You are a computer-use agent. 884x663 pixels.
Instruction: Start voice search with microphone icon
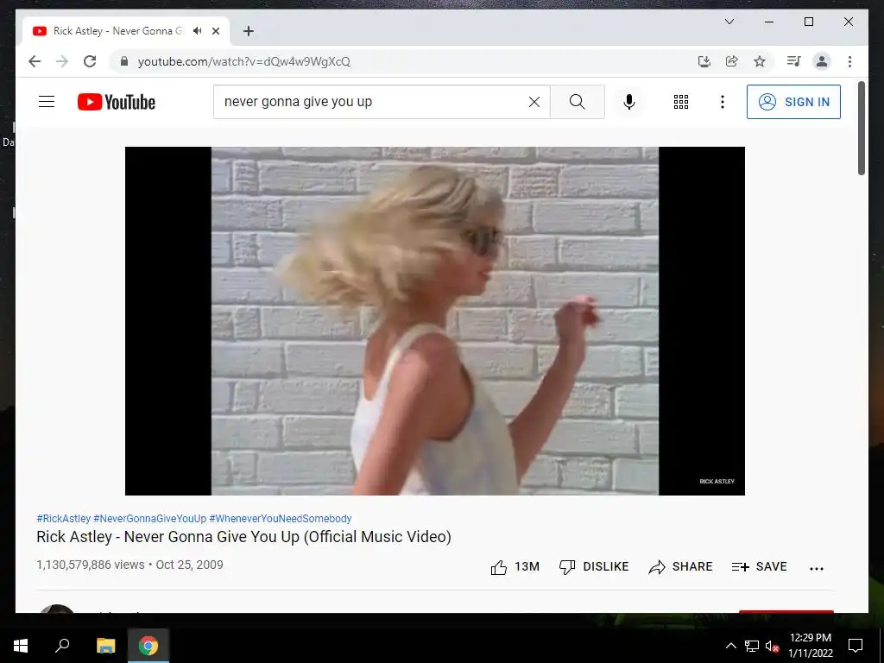629,102
